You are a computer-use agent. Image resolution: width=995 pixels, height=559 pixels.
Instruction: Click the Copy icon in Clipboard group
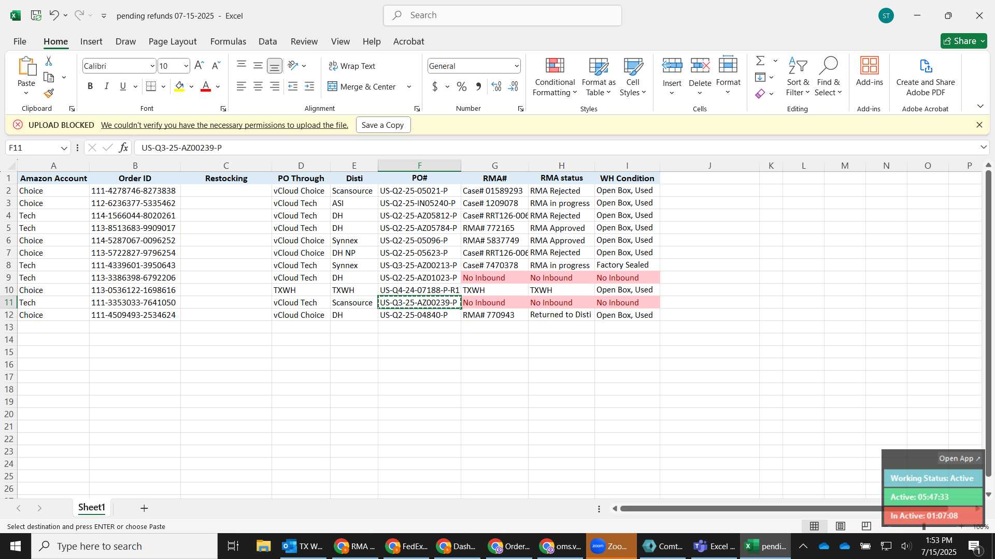point(49,77)
